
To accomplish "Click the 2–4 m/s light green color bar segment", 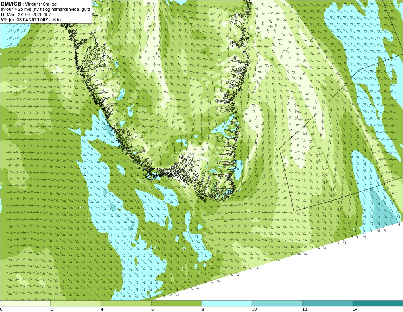I will click(76, 304).
